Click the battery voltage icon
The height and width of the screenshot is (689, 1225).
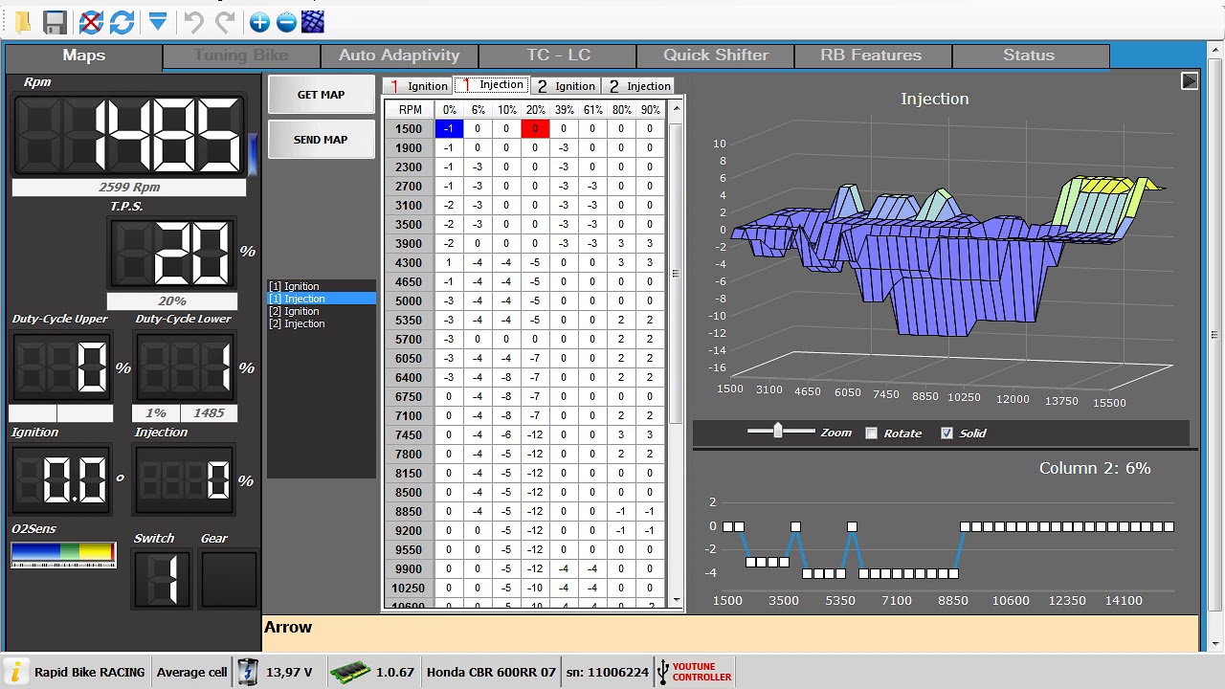tap(248, 672)
